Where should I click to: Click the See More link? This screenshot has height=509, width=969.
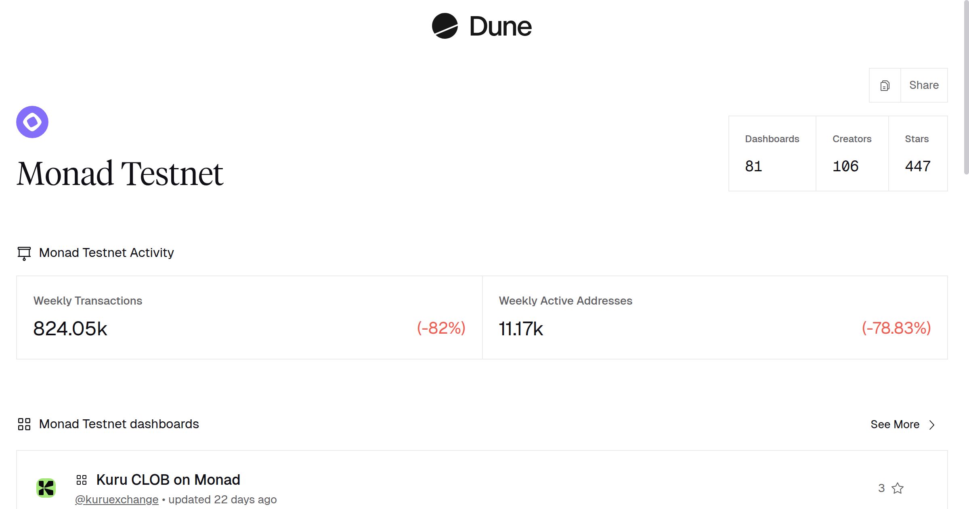(x=895, y=425)
